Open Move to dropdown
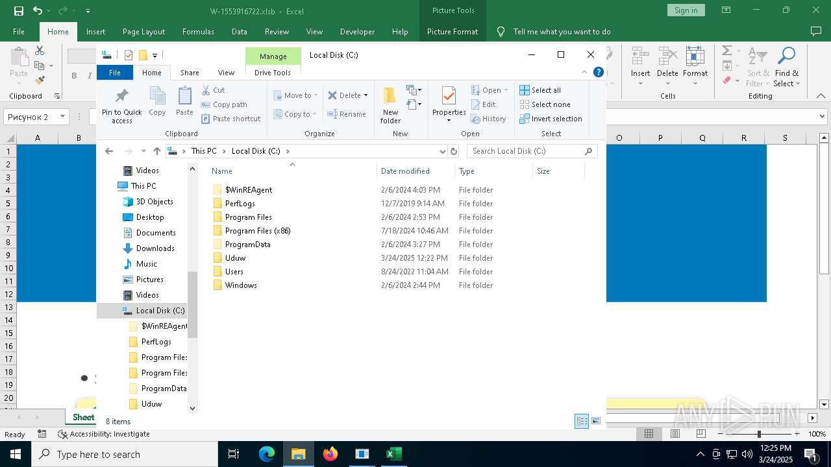Image resolution: width=831 pixels, height=467 pixels. coord(295,95)
